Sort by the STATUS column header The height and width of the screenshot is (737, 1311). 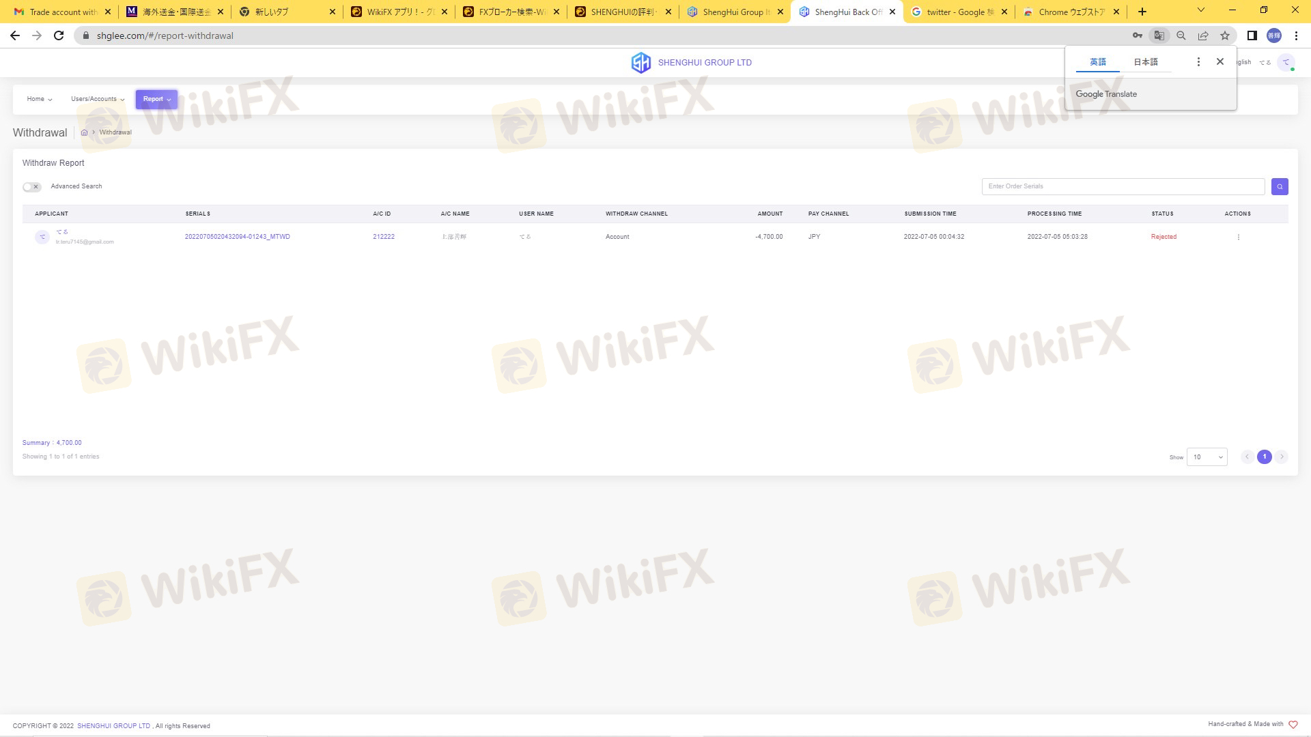[1162, 214]
